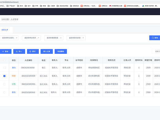Open the 字体 bookmark folder
Viewport: 160px width, 120px height.
point(35,6)
